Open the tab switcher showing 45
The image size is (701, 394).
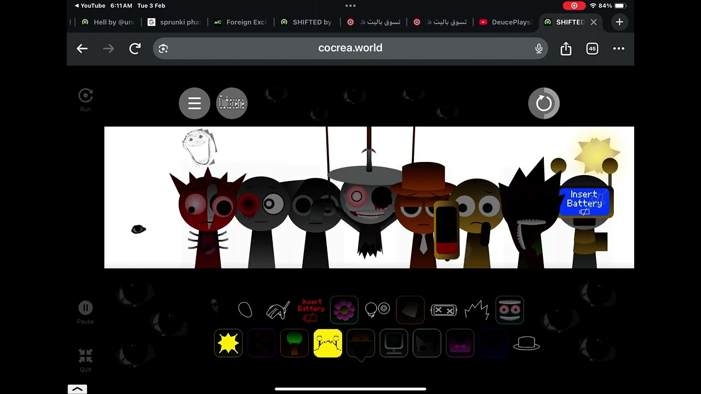click(592, 49)
